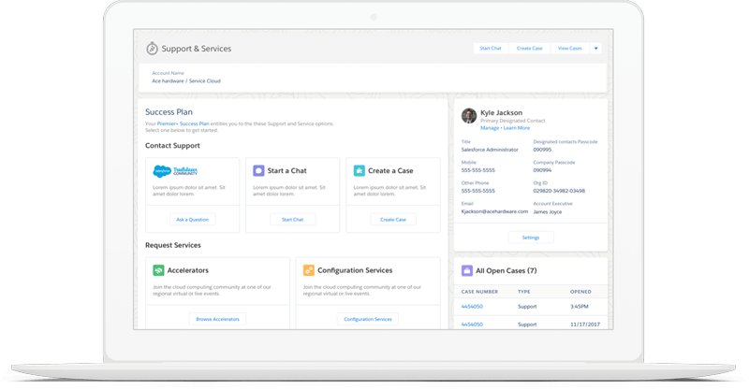Click the Browse Accelerators button
Image resolution: width=749 pixels, height=390 pixels.
pos(217,319)
